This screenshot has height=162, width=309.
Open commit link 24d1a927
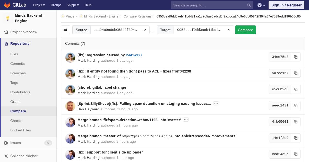click(134, 55)
